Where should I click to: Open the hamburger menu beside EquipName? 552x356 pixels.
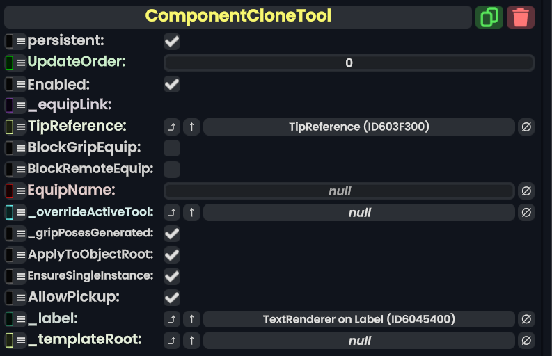coord(21,191)
